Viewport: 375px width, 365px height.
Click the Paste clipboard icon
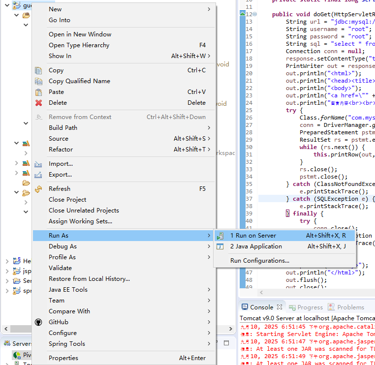(38, 92)
